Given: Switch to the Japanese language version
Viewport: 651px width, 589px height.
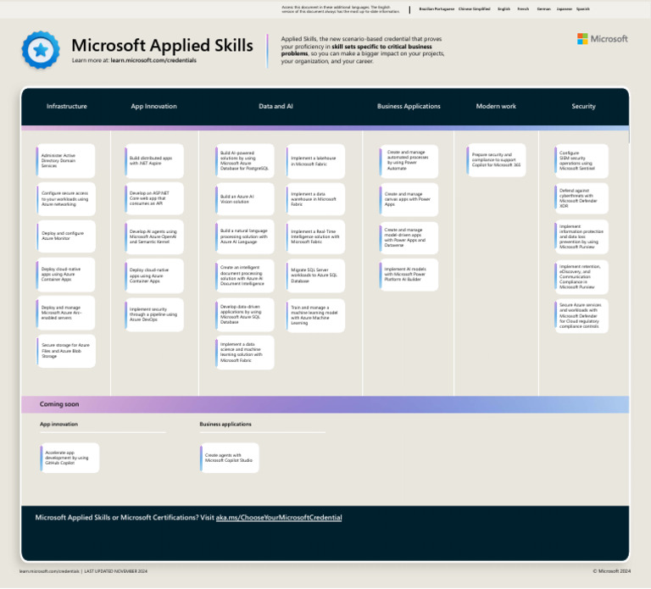Looking at the screenshot, I should 564,8.
